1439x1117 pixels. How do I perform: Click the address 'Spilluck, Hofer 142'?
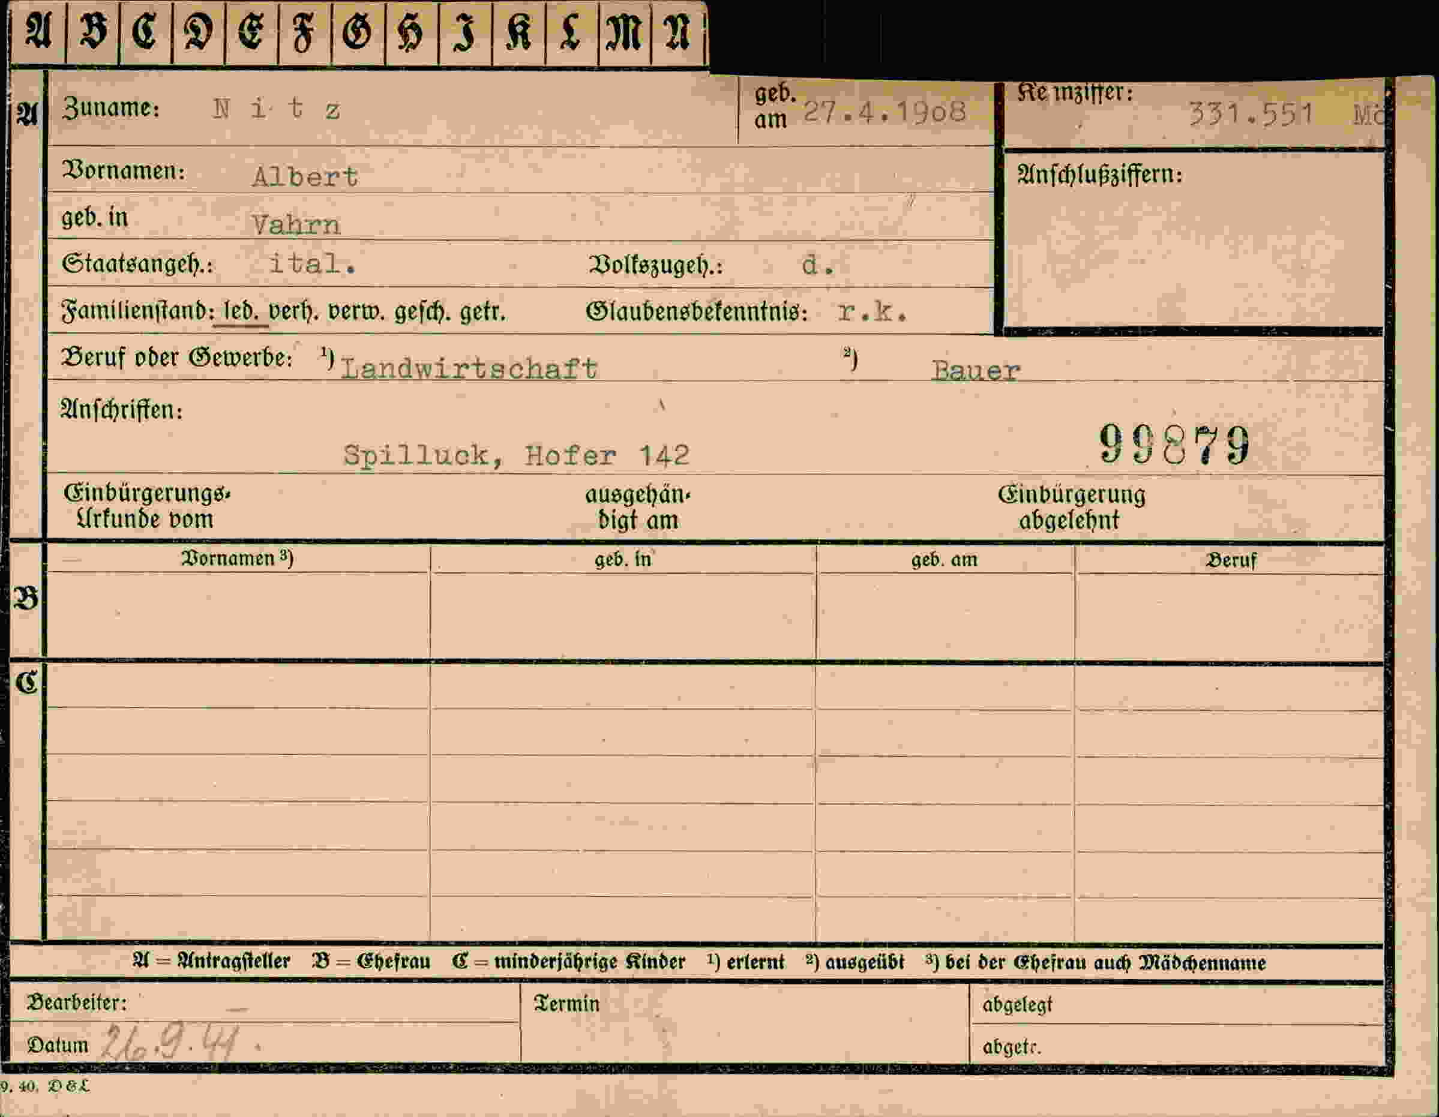(516, 455)
